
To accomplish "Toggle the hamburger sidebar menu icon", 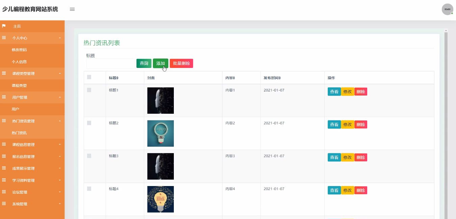I will point(72,9).
